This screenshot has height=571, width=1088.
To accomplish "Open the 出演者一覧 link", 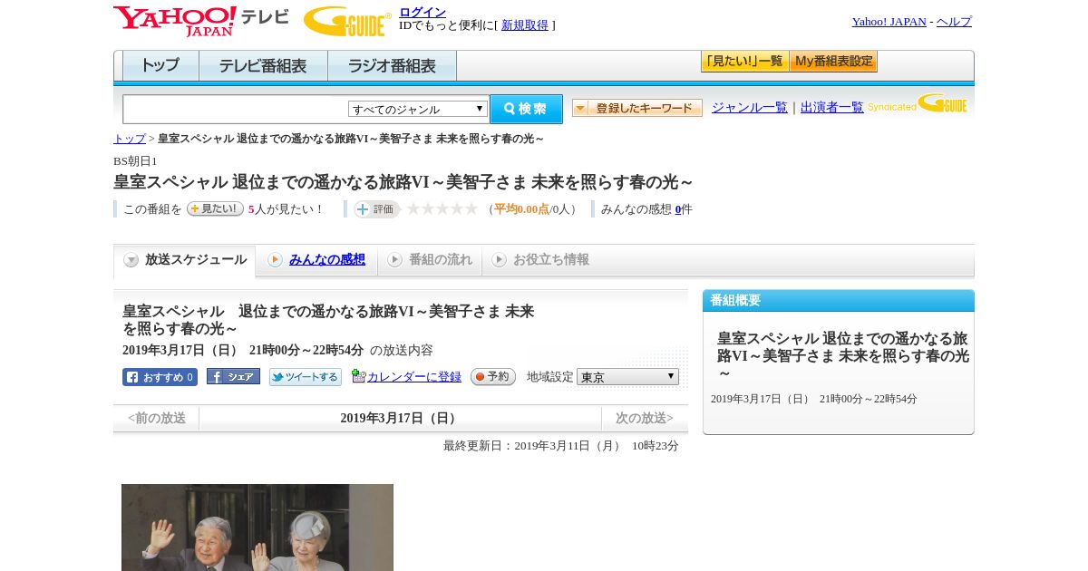I will [832, 108].
